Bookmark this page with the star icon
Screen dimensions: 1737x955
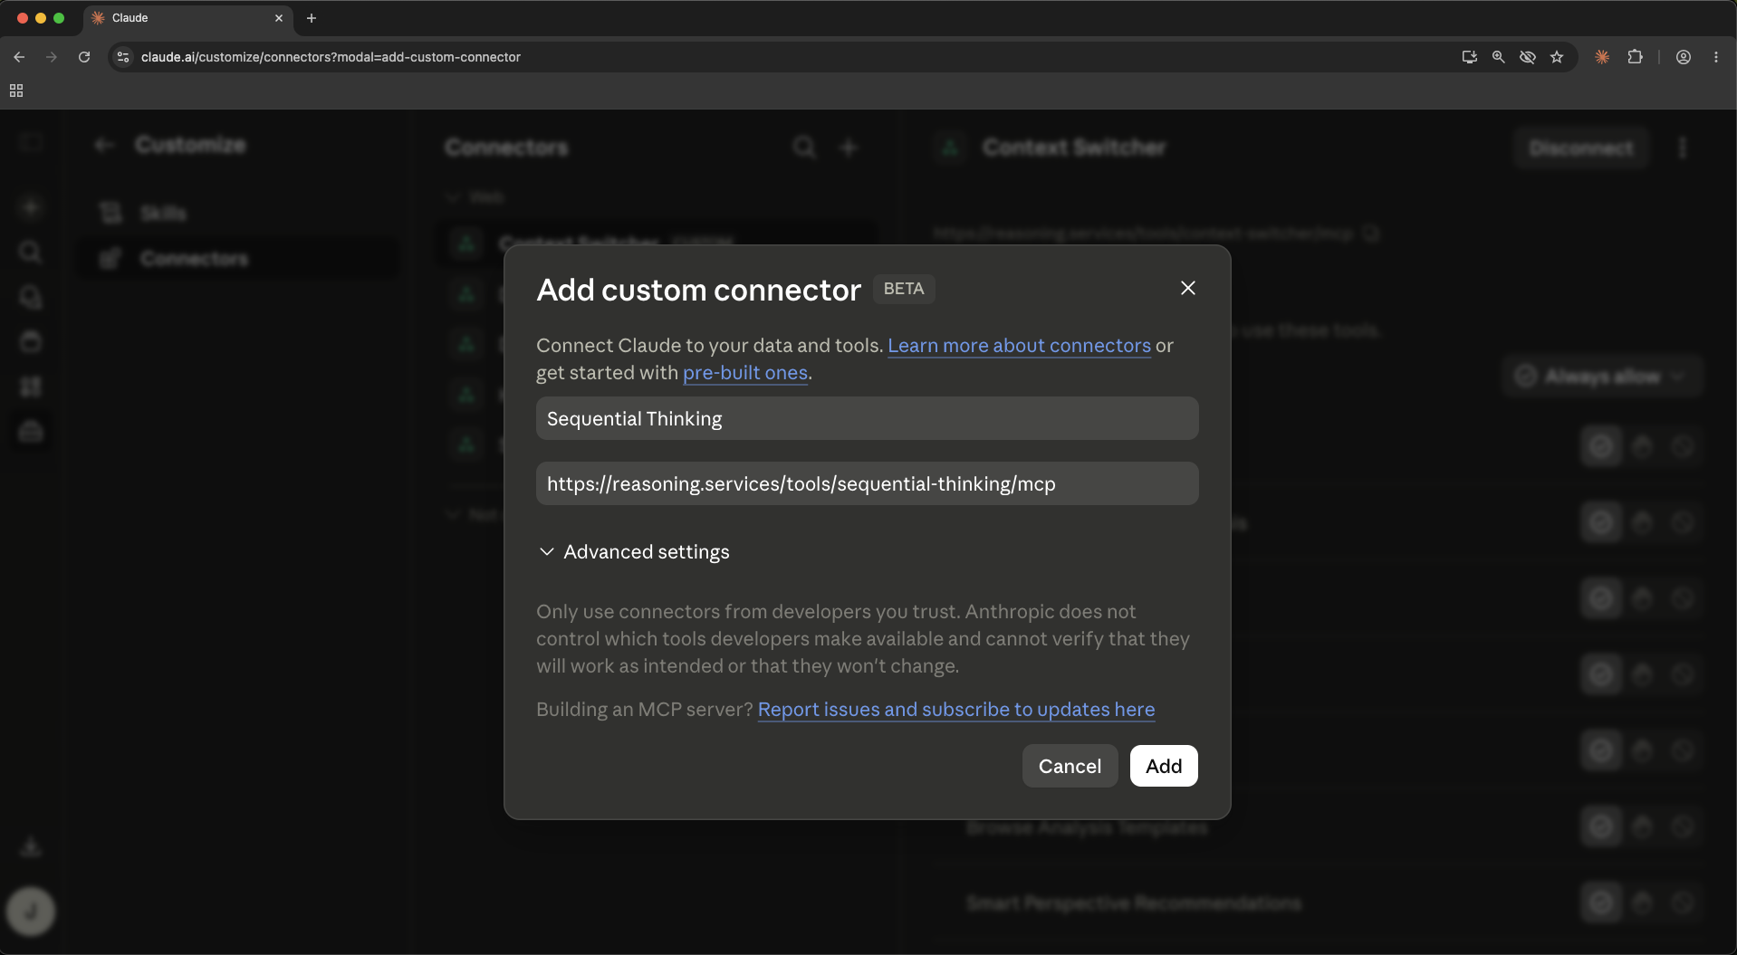tap(1556, 57)
